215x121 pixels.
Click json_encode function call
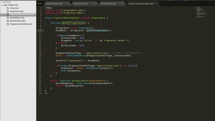[84, 83]
